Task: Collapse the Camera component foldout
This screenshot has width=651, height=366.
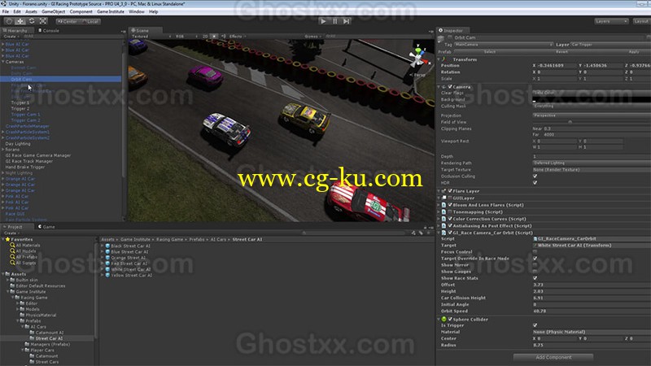Action: (x=439, y=87)
